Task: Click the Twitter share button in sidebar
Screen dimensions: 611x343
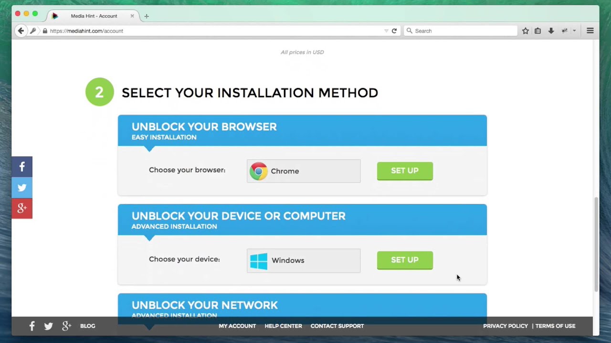Action: [22, 187]
